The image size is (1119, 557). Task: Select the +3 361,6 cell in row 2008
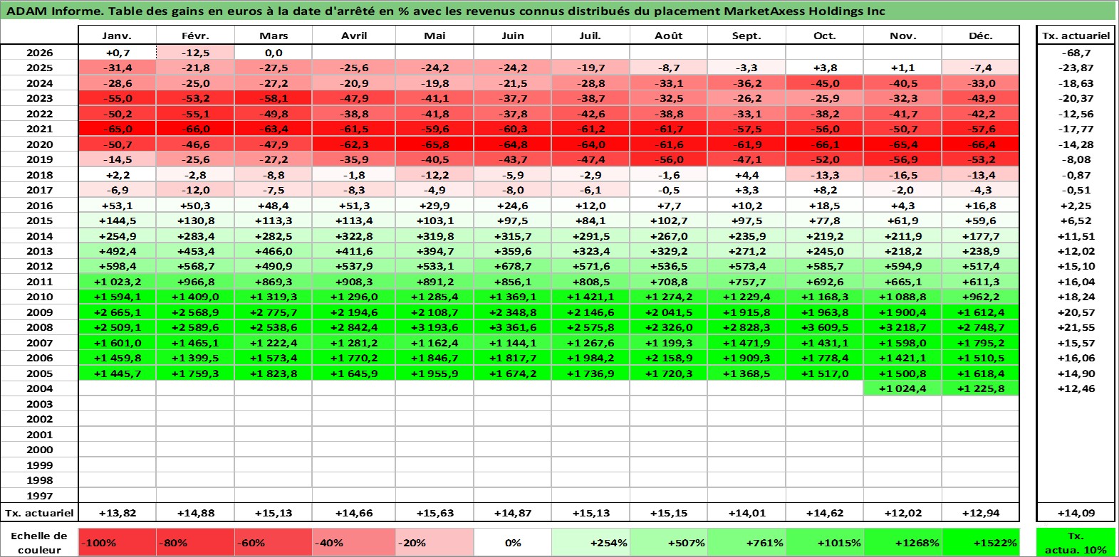(x=513, y=327)
